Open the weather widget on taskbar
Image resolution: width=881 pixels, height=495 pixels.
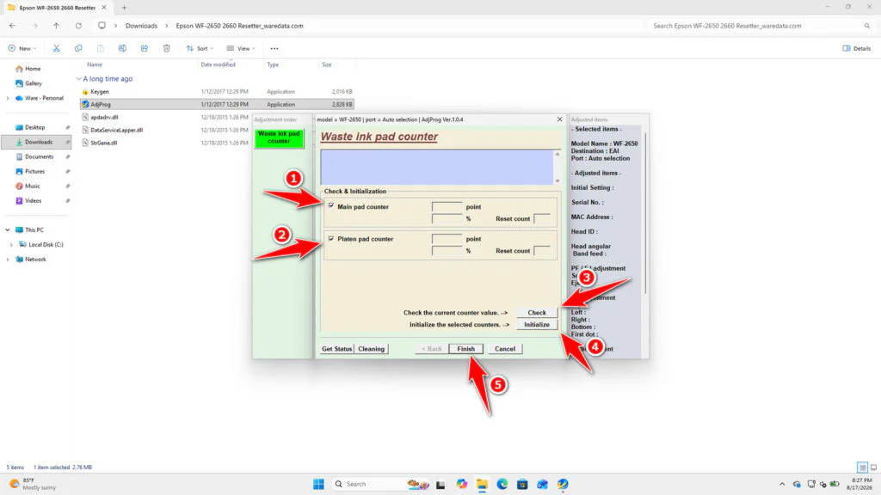pyautogui.click(x=33, y=484)
